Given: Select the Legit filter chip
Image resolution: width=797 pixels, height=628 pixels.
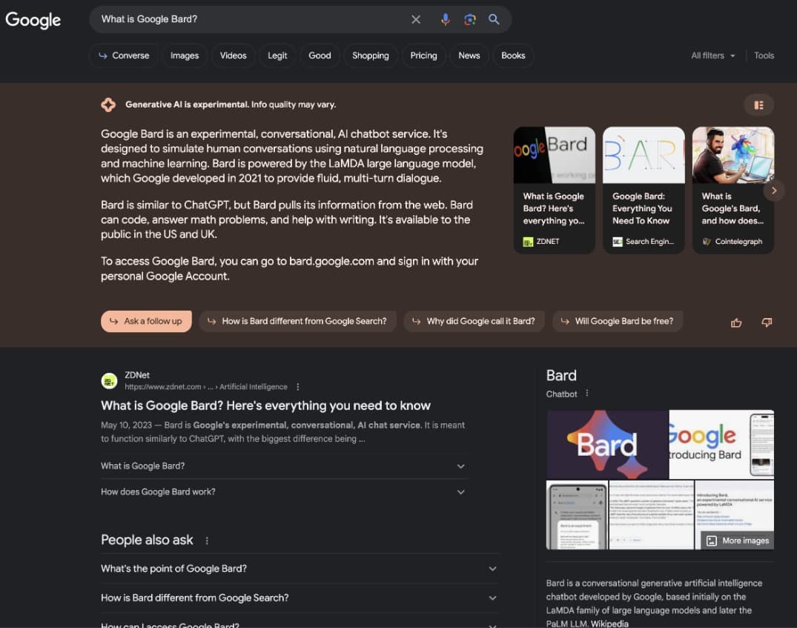Looking at the screenshot, I should click(x=277, y=56).
